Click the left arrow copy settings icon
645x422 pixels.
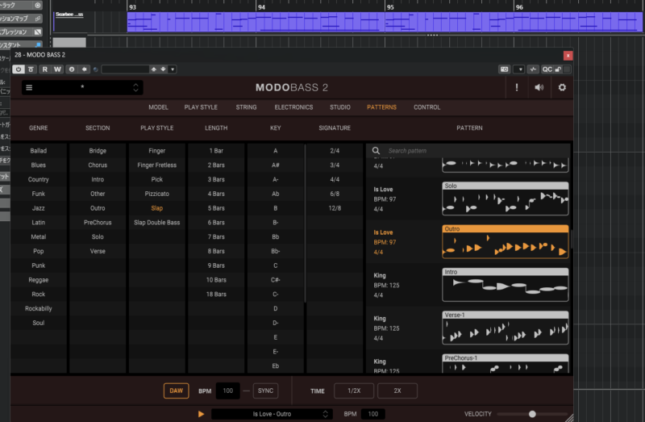pos(85,69)
